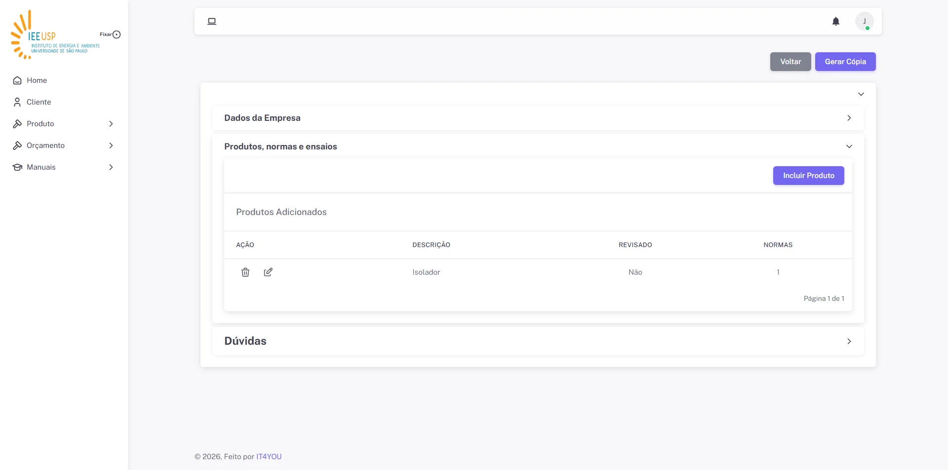Collapse the main card with top chevron
The image size is (948, 470).
pos(861,94)
